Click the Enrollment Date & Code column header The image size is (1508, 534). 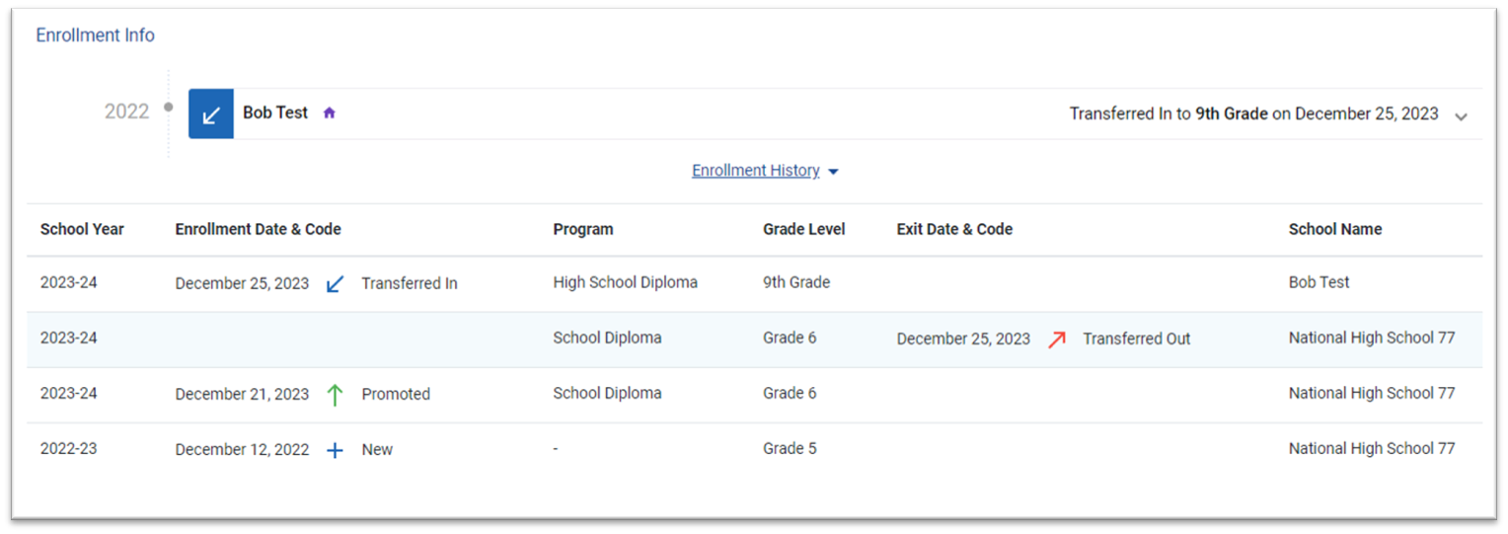[x=258, y=229]
